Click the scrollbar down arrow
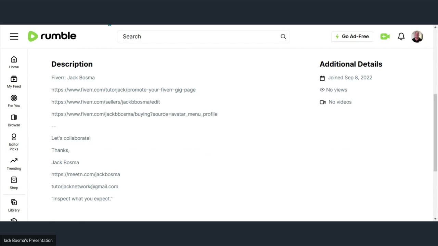This screenshot has width=438, height=246. click(435, 219)
